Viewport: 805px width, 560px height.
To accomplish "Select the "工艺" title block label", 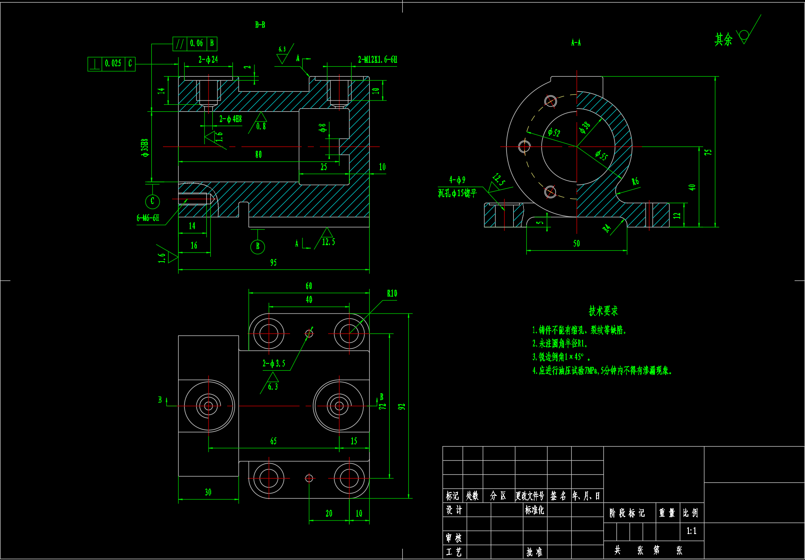I will coord(454,552).
